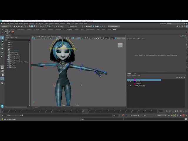188x141 pixels.
Task: Activate the Paint selection brush tool
Action: click(2, 45)
